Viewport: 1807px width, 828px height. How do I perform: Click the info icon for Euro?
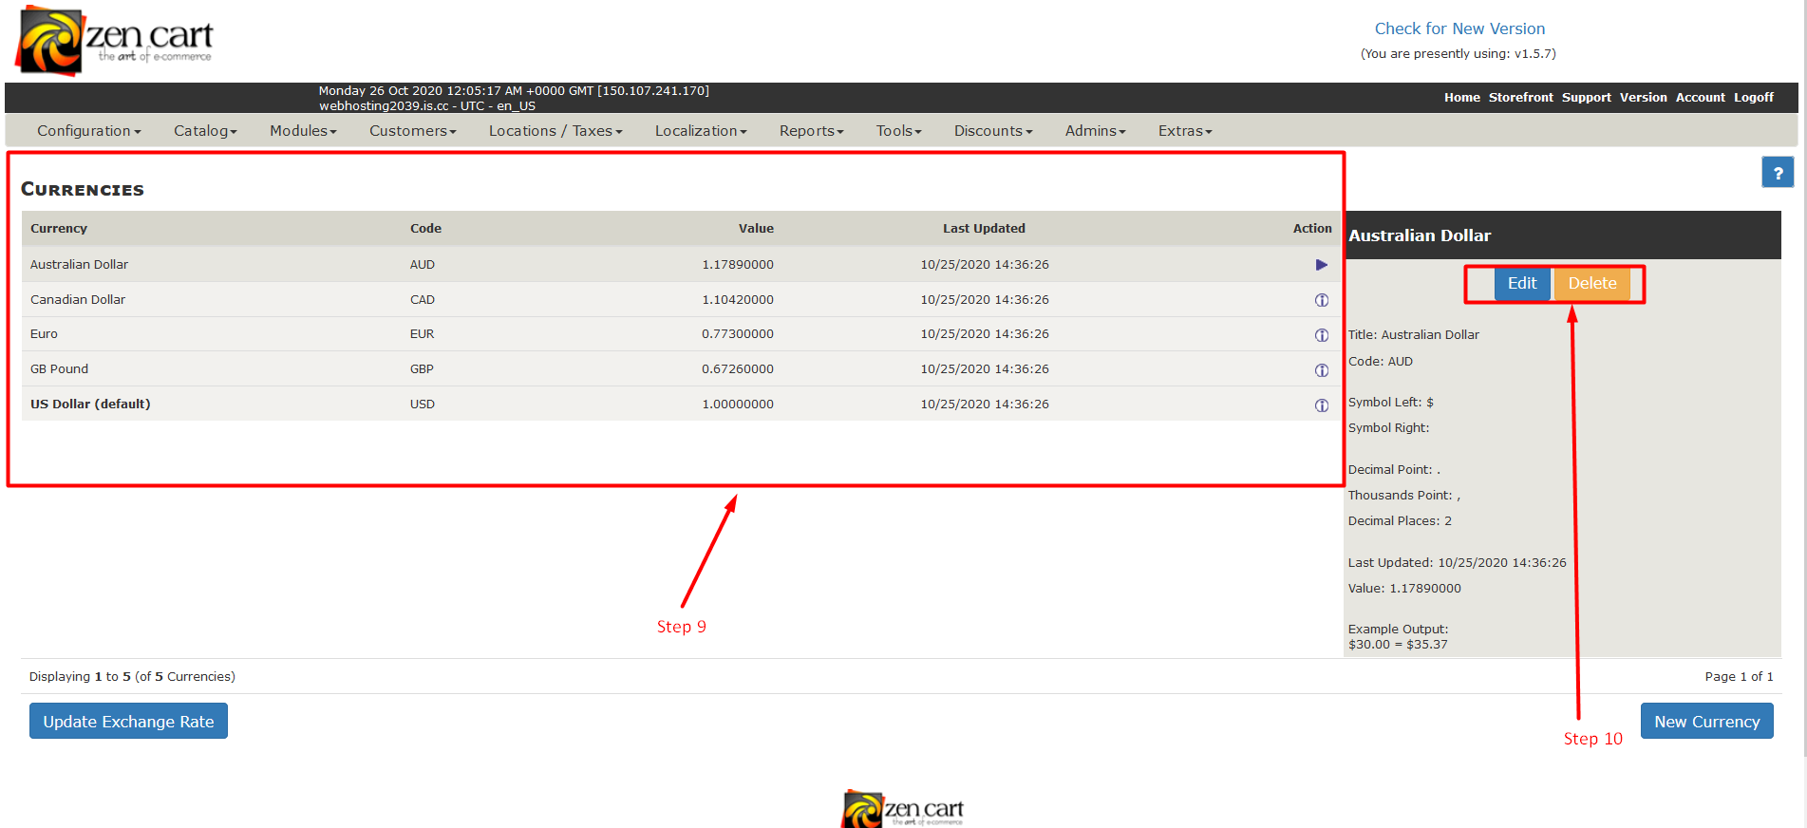pos(1321,335)
